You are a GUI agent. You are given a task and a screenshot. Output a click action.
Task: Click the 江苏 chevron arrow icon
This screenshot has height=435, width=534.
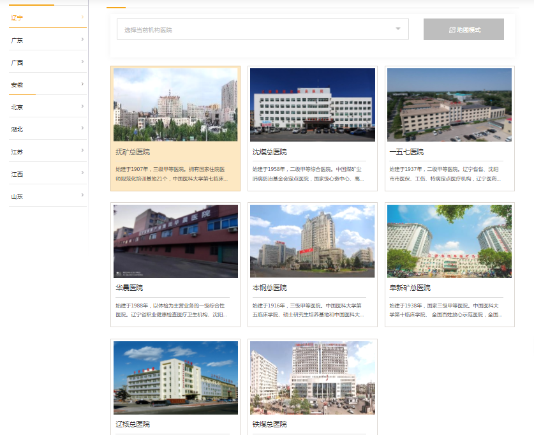82,151
